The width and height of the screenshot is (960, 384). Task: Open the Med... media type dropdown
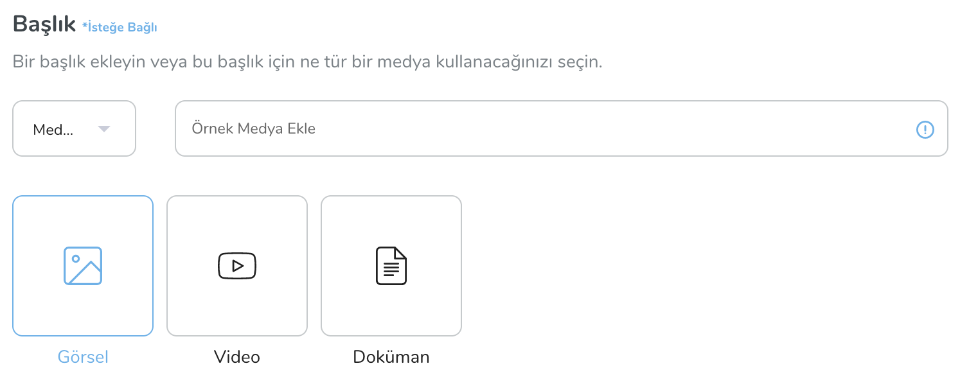[x=75, y=128]
